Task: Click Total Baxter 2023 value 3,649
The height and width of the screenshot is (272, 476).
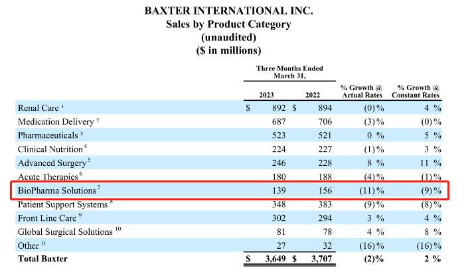Action: [276, 259]
